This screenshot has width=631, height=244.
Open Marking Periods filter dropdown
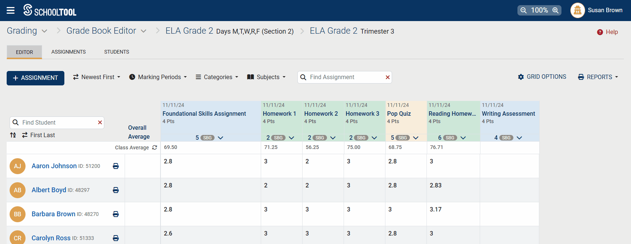[x=158, y=77]
